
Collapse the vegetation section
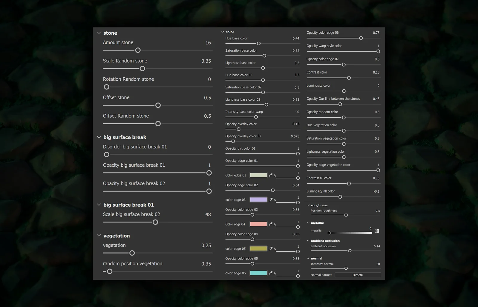(99, 236)
